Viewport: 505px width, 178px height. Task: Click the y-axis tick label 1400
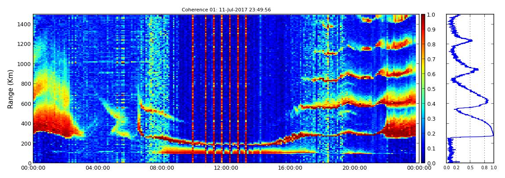click(25, 24)
